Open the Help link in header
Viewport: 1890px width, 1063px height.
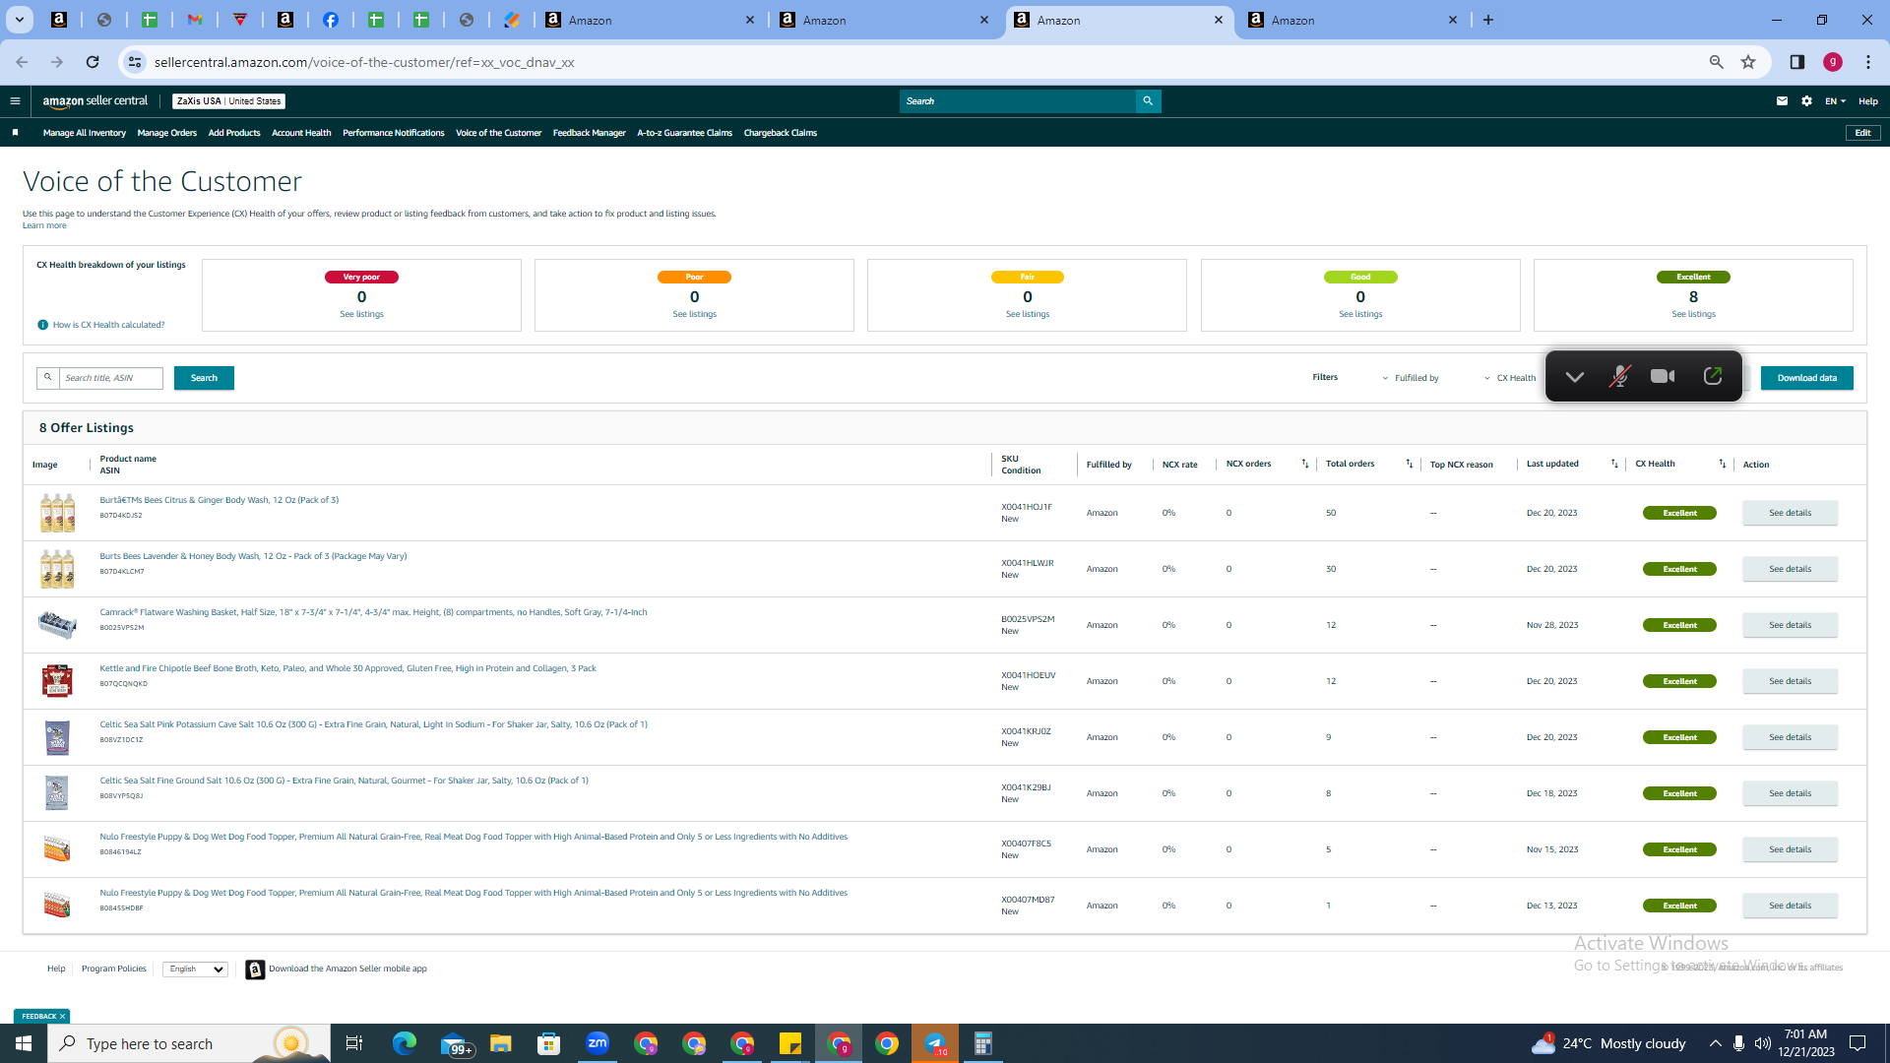[1868, 101]
